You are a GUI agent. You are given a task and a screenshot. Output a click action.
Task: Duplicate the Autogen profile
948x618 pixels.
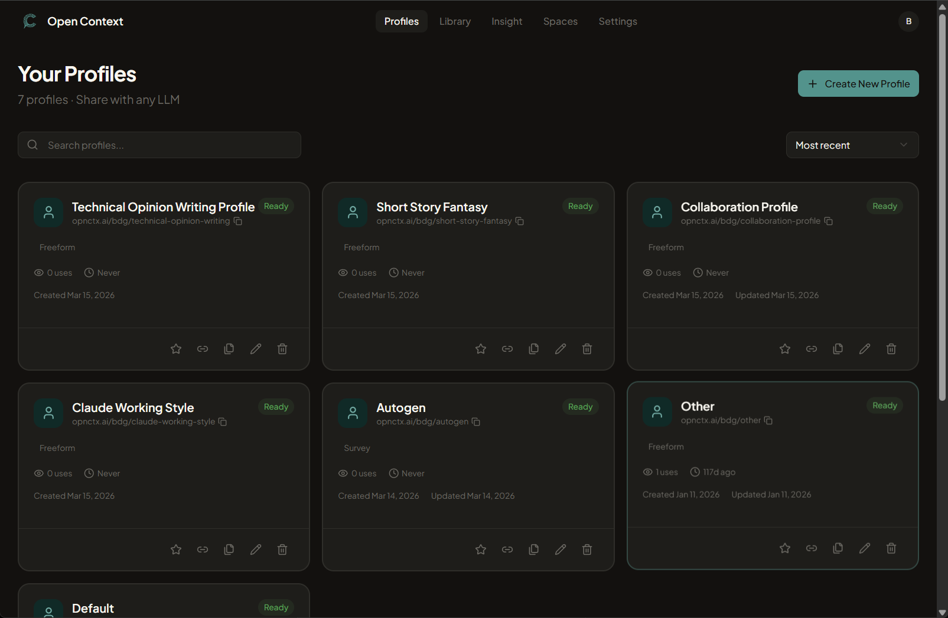[x=534, y=550]
